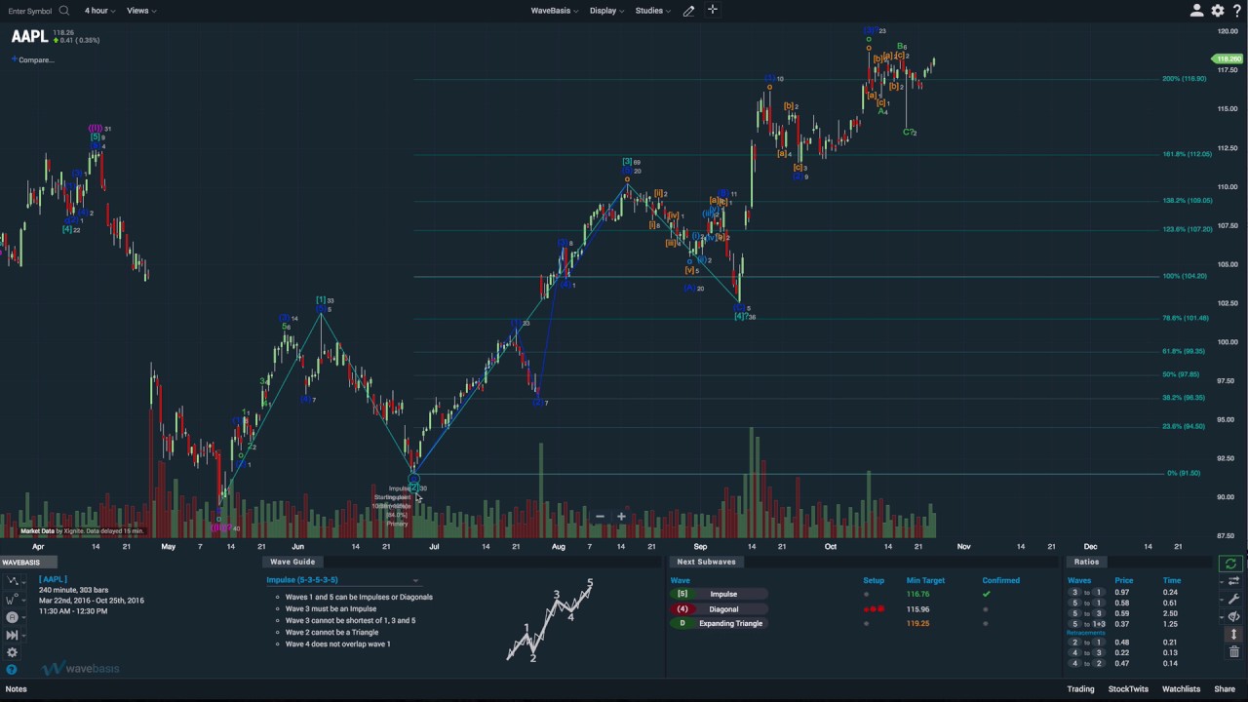Click the Share button
This screenshot has height=702, width=1248.
[x=1224, y=689]
